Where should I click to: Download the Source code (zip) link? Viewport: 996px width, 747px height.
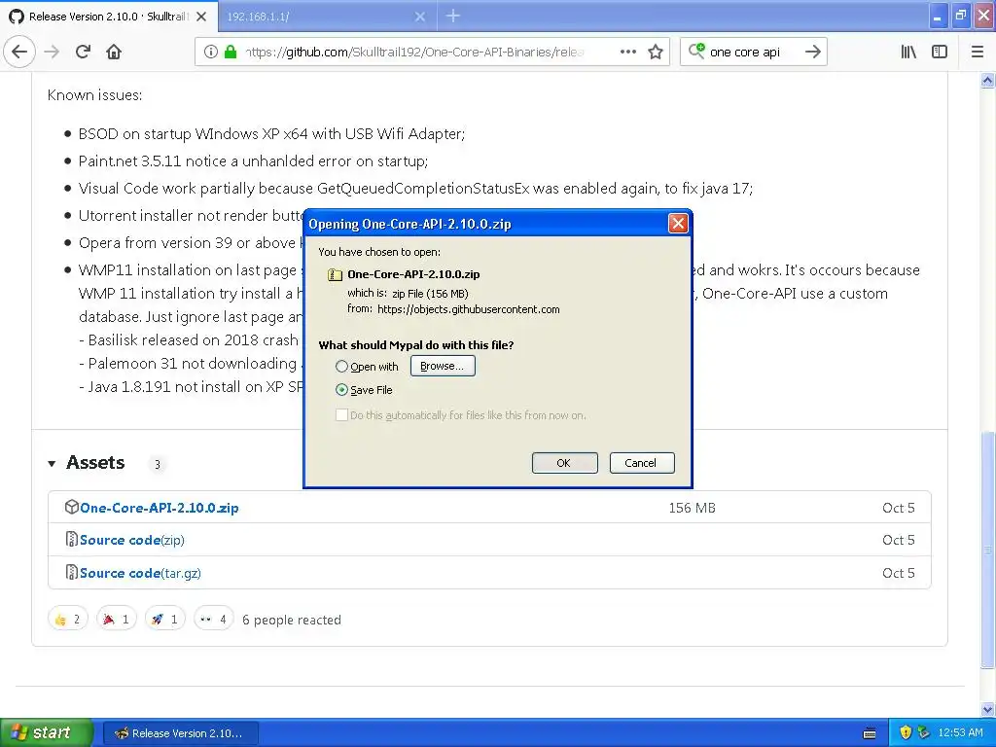coord(132,540)
